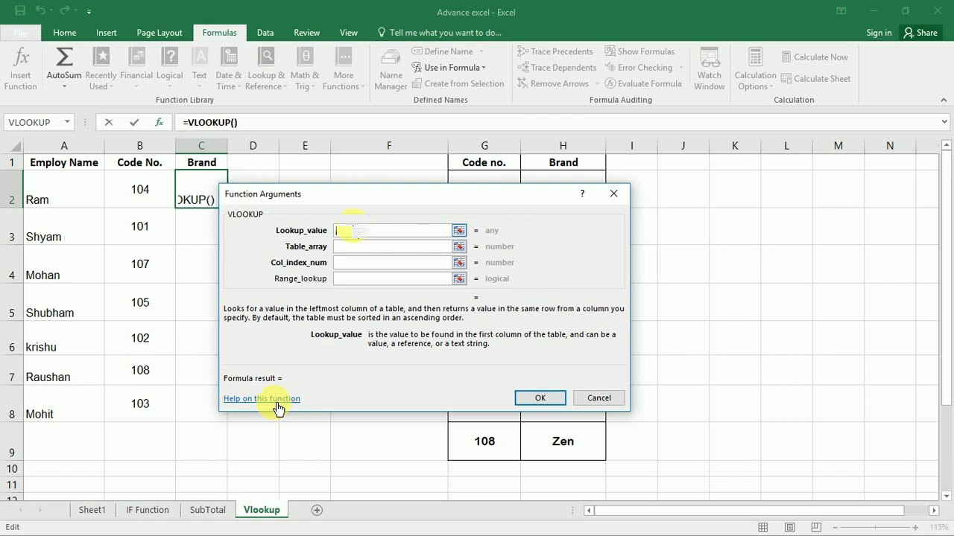
Task: Confirm the formula bar entry with the checkmark icon
Action: (134, 122)
